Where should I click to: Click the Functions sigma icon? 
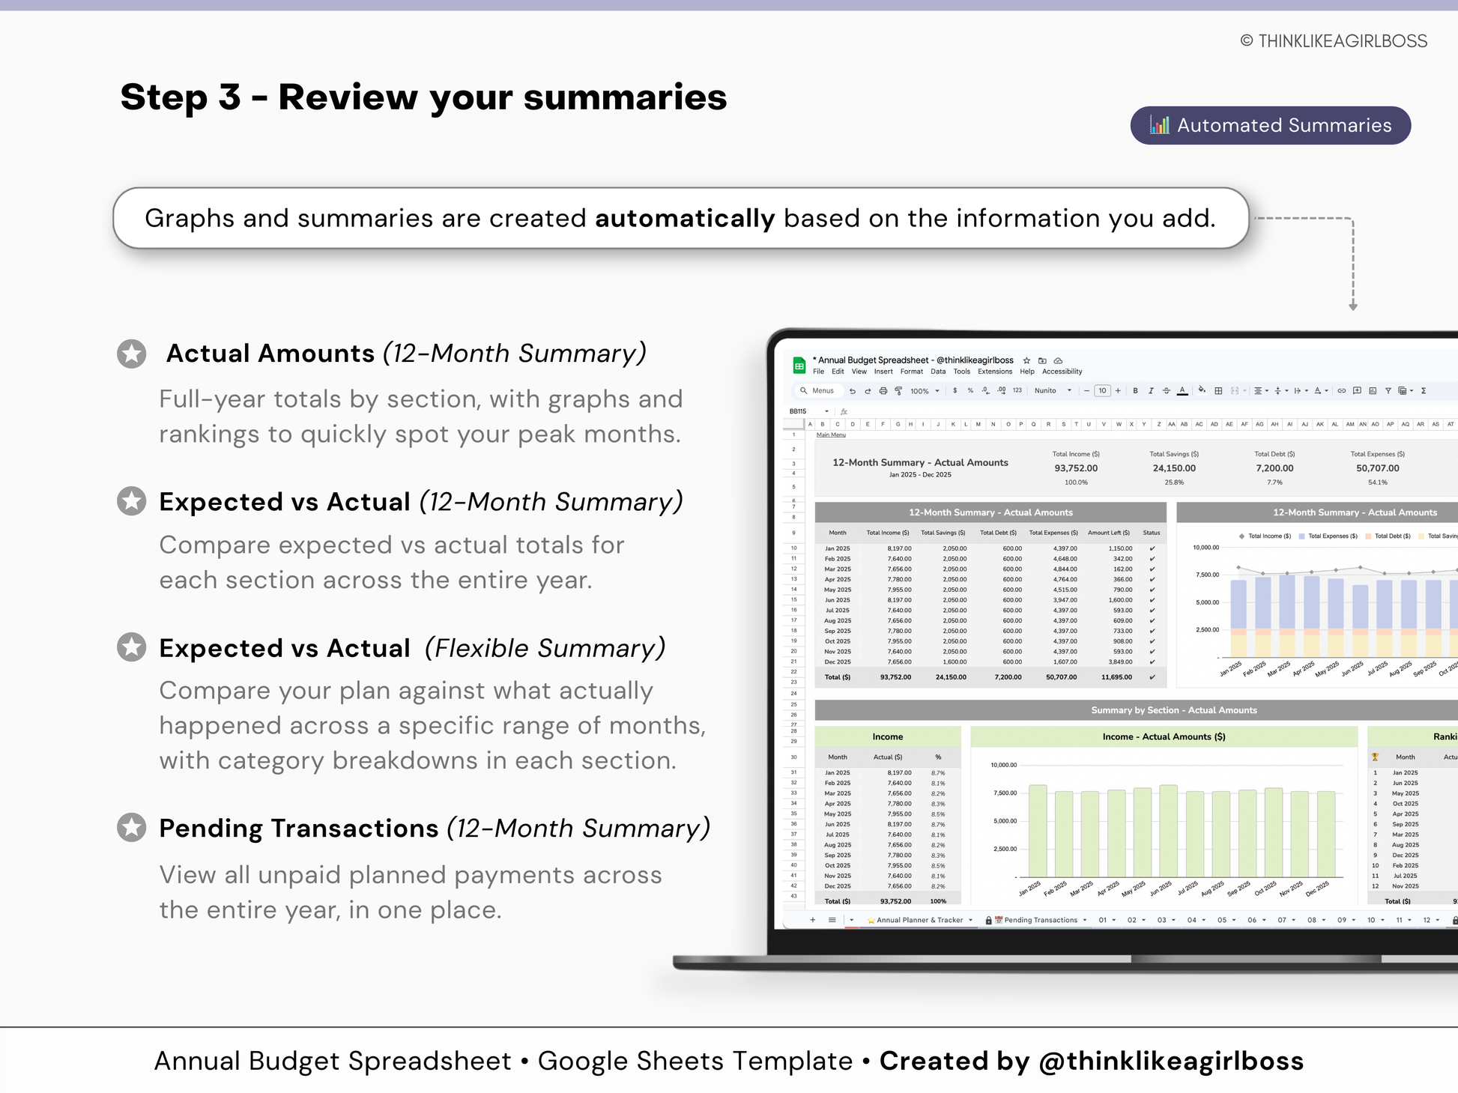1423,391
